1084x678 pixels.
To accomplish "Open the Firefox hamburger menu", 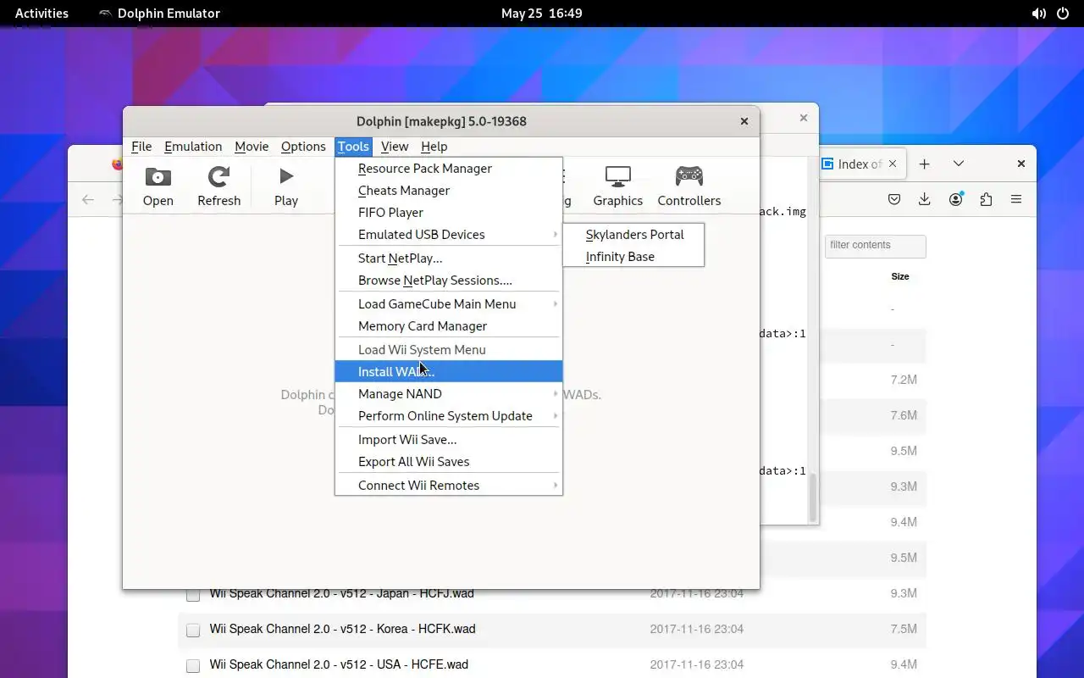I will tap(1016, 200).
